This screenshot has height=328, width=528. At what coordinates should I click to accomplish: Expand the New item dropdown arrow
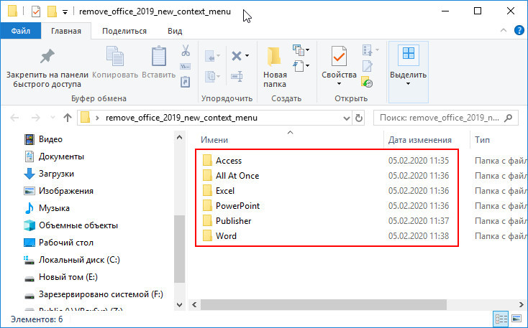click(307, 50)
